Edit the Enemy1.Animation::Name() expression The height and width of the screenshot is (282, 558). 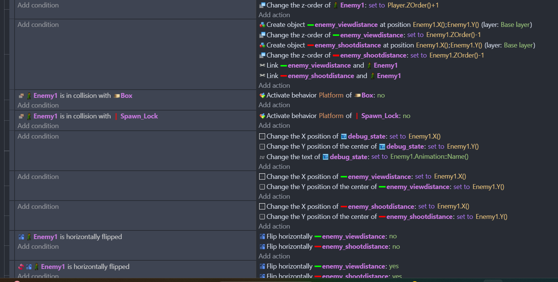429,157
